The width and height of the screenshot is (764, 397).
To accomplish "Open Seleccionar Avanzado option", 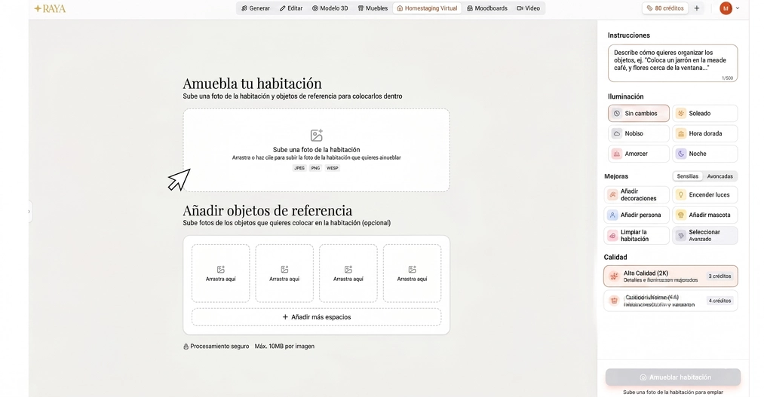I will pos(705,236).
